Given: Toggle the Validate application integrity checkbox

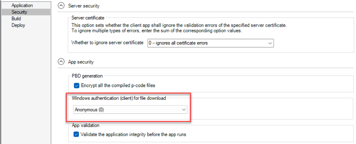Looking at the screenshot, I should (77, 134).
